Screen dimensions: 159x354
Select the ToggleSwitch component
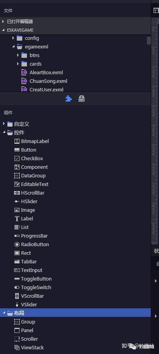tap(33, 288)
